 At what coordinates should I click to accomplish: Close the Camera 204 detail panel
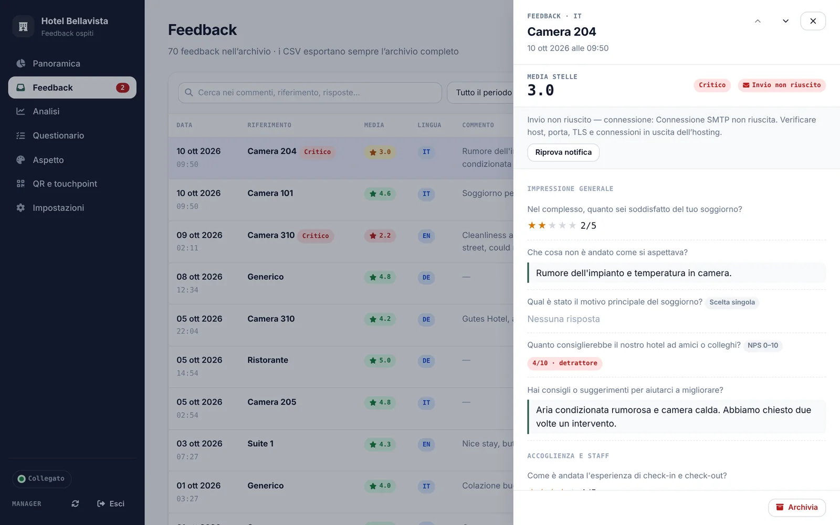point(813,21)
